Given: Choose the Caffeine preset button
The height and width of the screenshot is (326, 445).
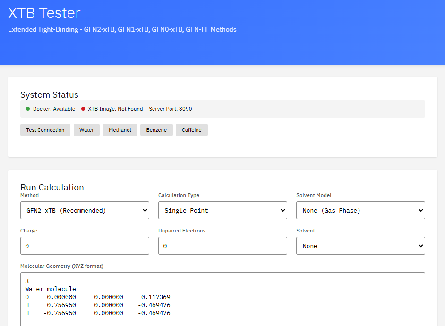Looking at the screenshot, I should coord(191,130).
